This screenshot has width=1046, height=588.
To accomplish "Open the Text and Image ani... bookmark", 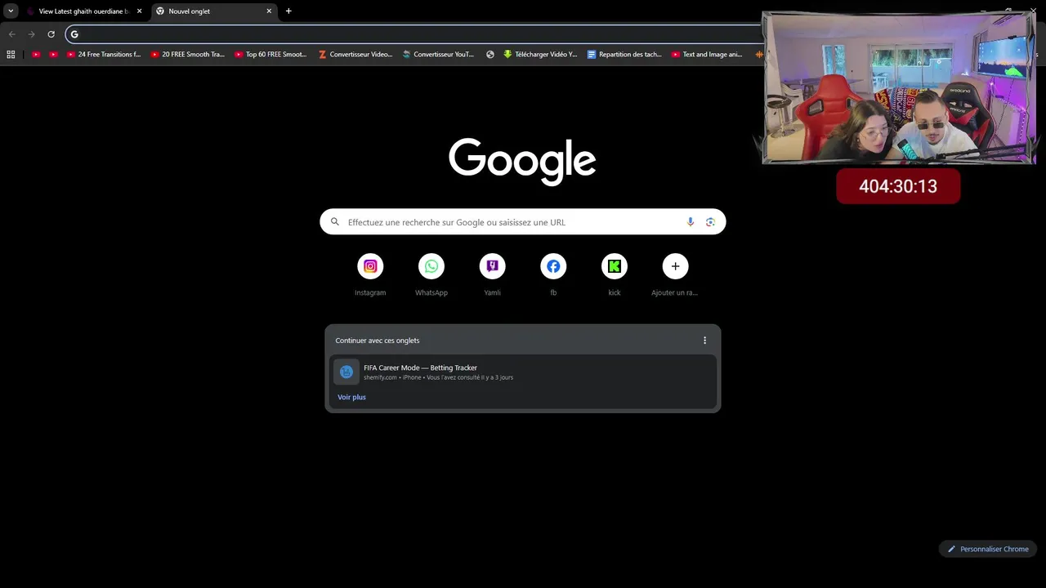I will pos(708,55).
